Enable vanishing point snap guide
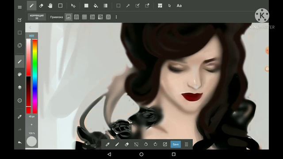Viewport: 283px width, 159px height. 92,17
